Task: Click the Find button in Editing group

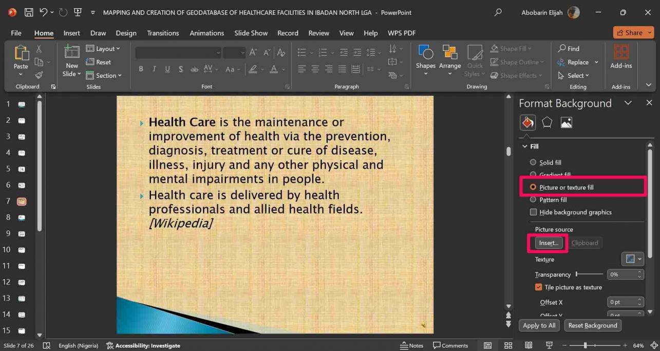Action: point(569,49)
